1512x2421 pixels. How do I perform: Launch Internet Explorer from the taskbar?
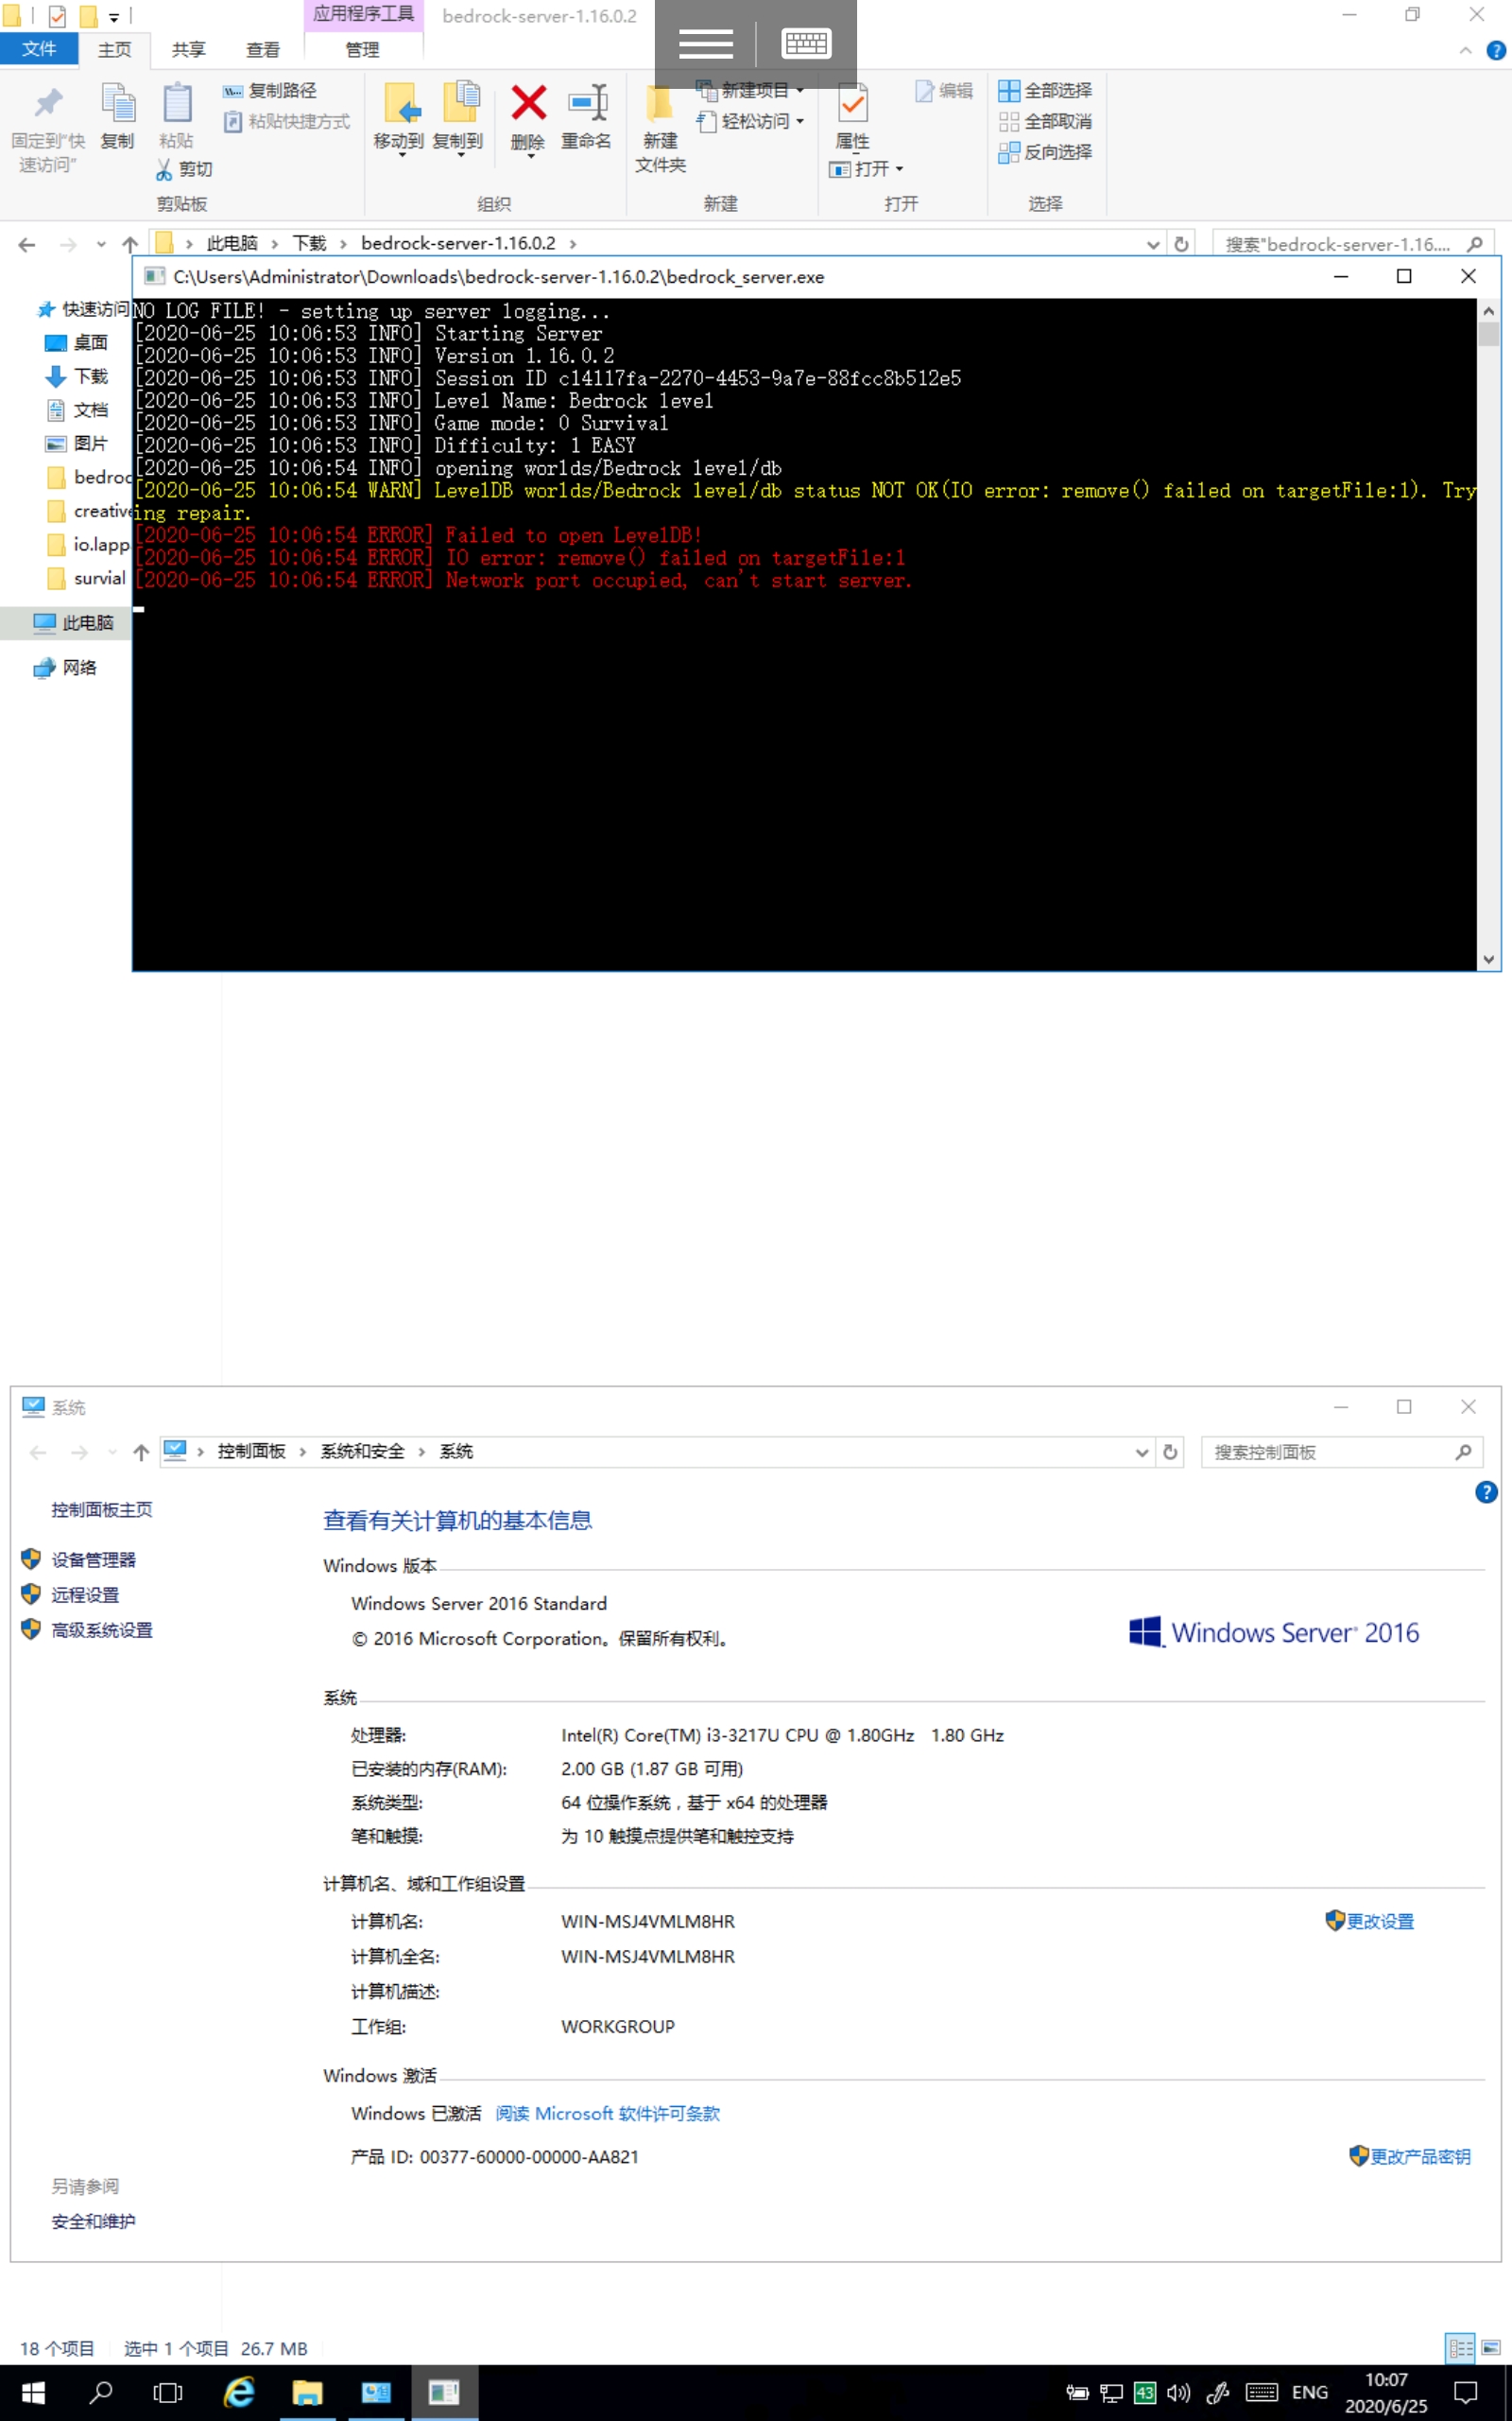pyautogui.click(x=239, y=2392)
